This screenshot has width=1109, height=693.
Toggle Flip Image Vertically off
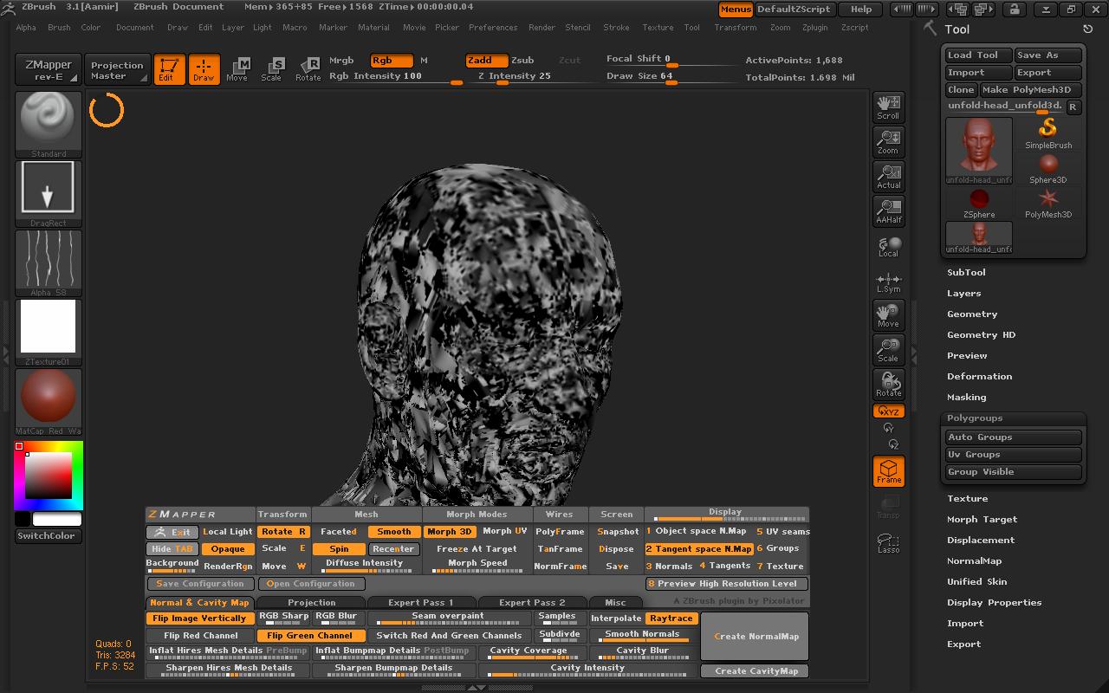pos(199,619)
